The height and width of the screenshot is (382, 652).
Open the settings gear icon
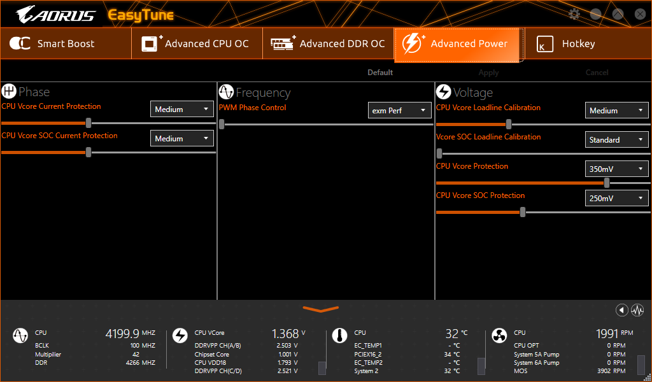click(574, 14)
